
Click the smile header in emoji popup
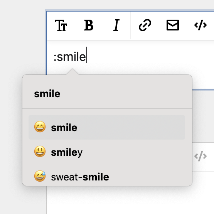click(x=47, y=94)
